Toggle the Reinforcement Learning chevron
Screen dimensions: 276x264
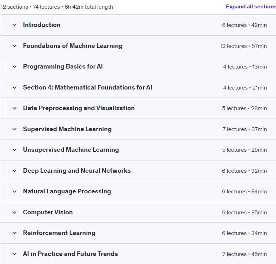pyautogui.click(x=15, y=233)
